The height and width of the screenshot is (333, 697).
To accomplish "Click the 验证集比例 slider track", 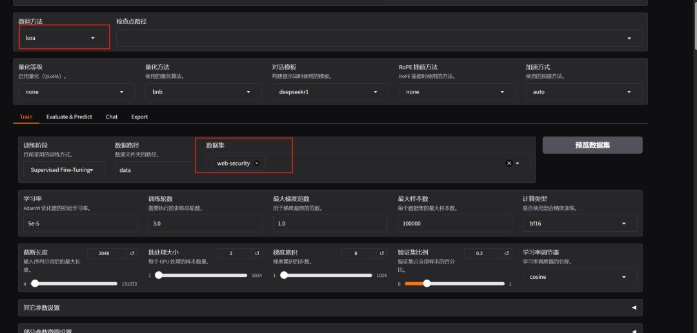I will pos(450,283).
